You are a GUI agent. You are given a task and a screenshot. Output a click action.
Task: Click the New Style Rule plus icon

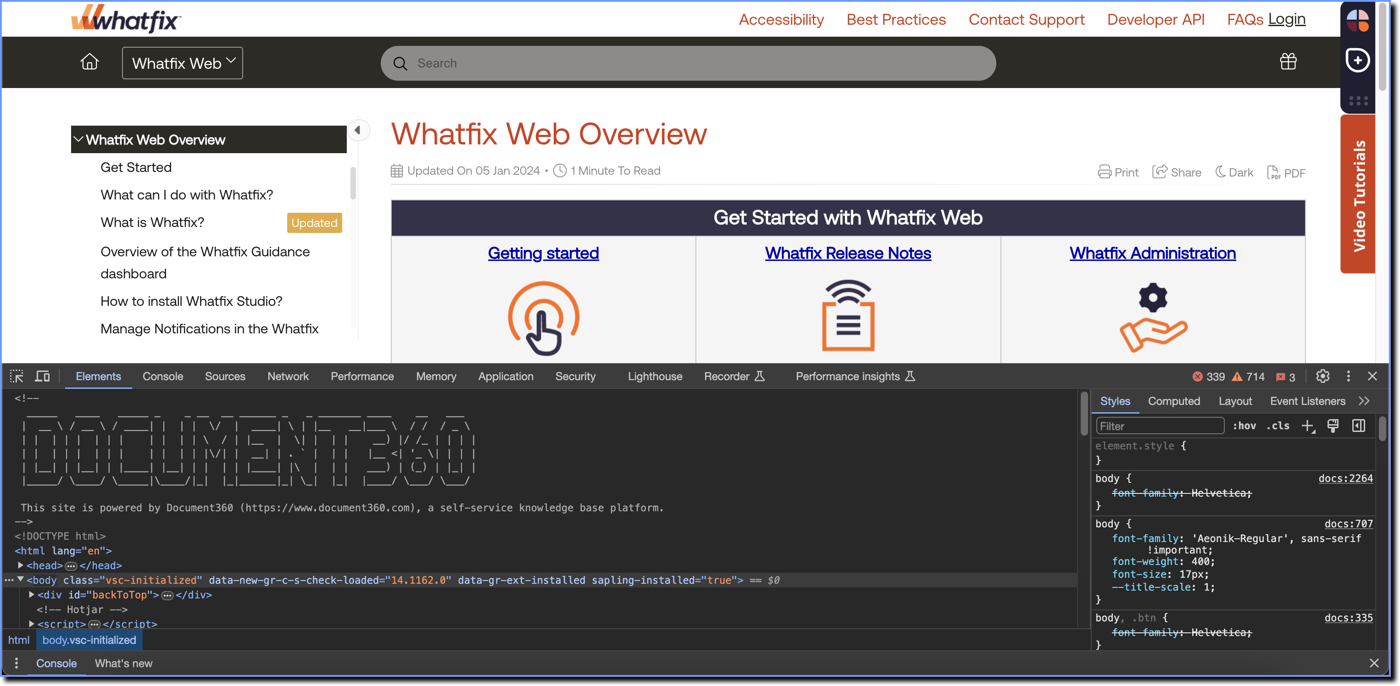1308,426
